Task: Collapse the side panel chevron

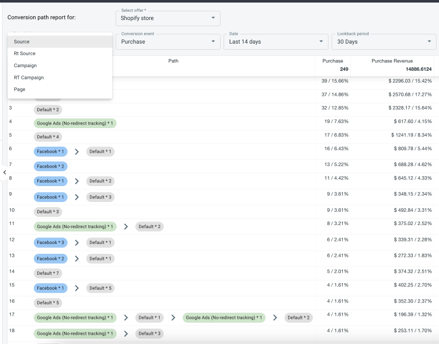Action: [5, 172]
